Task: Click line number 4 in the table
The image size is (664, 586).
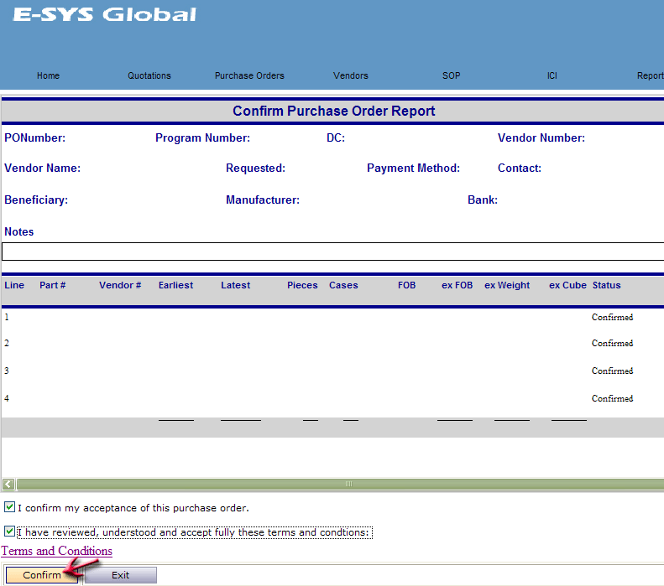Action: 7,399
